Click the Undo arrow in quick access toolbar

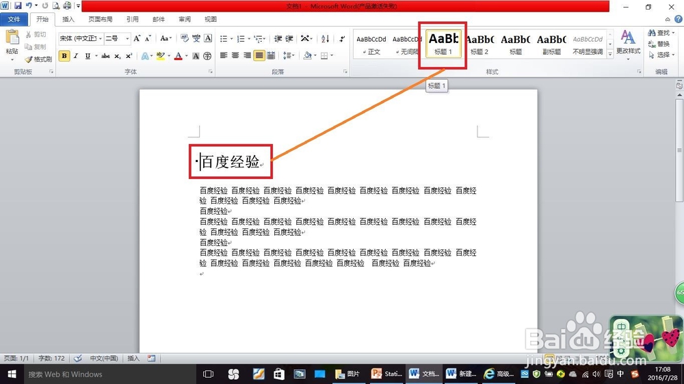point(29,5)
